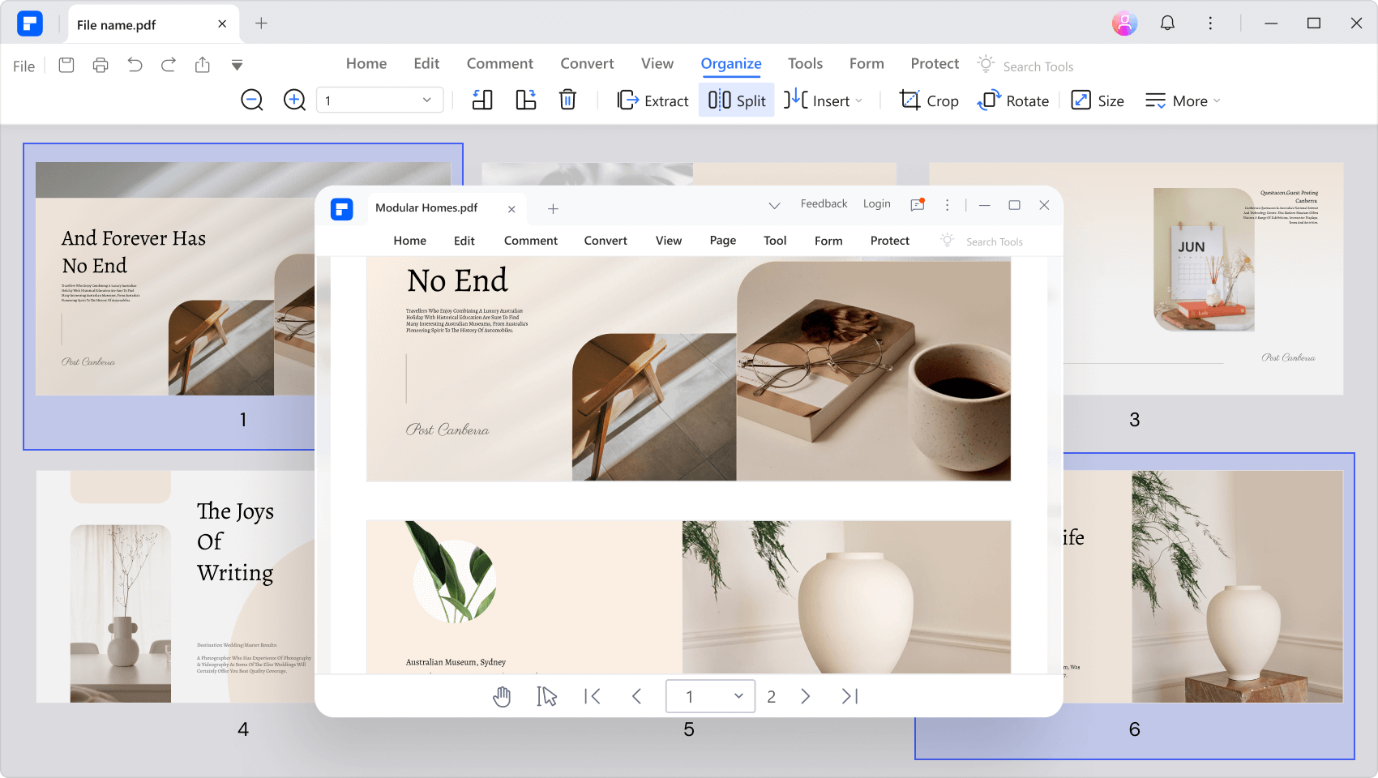
Task: Open the View tab in main window
Action: click(x=657, y=63)
